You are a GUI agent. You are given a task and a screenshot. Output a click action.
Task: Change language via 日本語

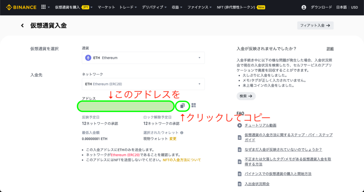coord(341,7)
